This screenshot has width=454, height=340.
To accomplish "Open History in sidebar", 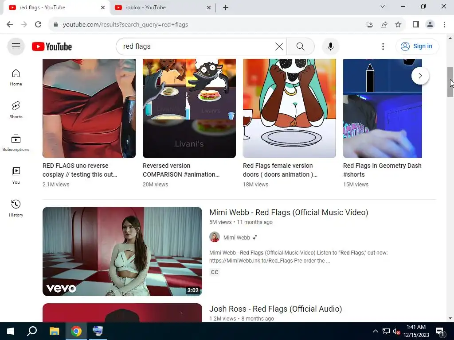I will click(x=16, y=208).
